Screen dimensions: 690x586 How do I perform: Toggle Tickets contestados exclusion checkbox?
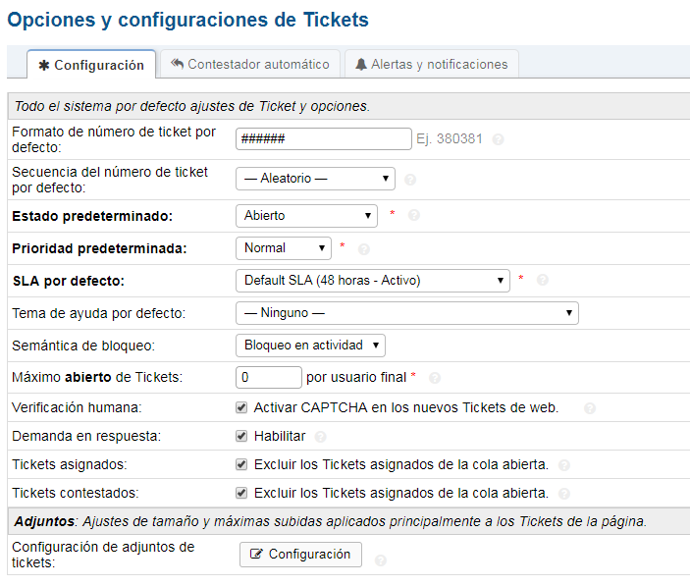pyautogui.click(x=241, y=493)
